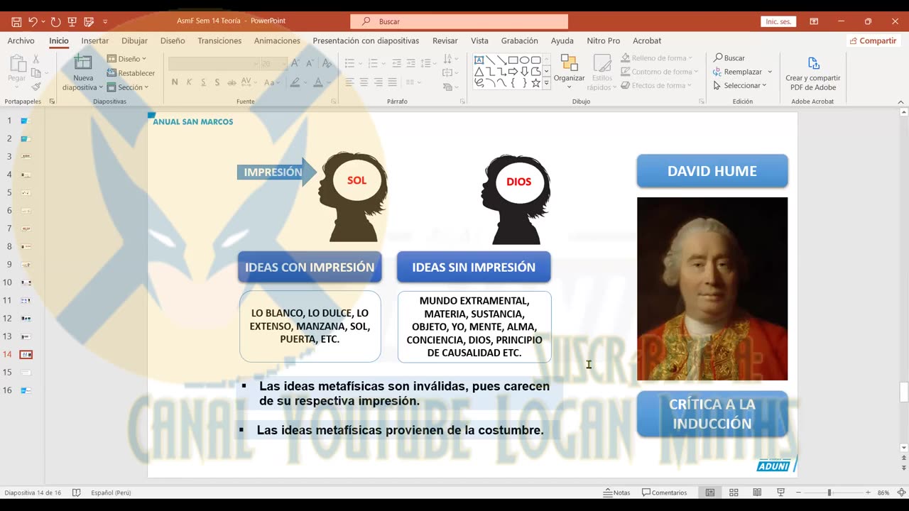The image size is (909, 511).
Task: Switch to the Insertar tab
Action: (x=95, y=40)
